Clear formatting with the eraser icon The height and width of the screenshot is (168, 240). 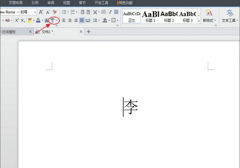click(x=55, y=12)
